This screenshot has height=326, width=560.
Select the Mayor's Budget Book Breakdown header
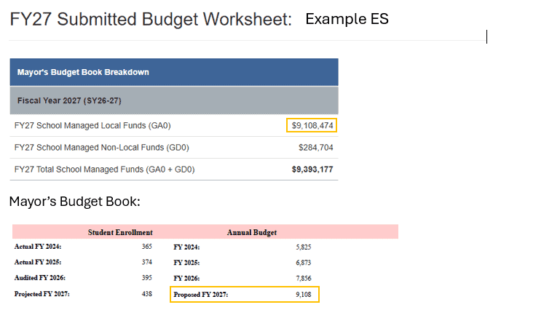(83, 72)
